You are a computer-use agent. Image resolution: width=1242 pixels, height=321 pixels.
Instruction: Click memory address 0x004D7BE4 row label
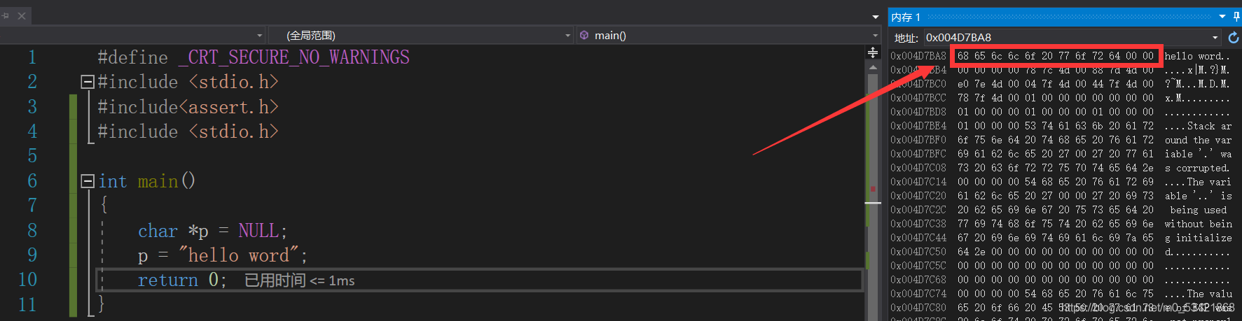[918, 126]
